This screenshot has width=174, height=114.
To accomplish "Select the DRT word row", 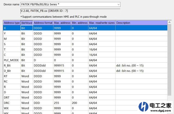I will point(12,97).
